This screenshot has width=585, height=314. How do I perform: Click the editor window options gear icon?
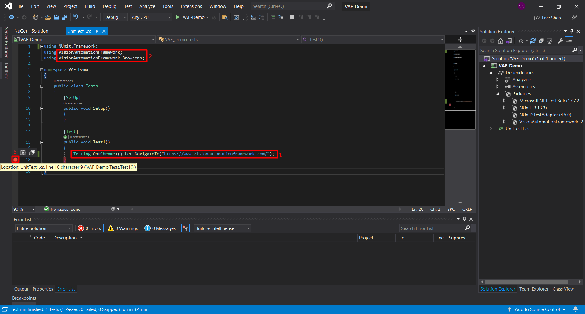click(473, 31)
